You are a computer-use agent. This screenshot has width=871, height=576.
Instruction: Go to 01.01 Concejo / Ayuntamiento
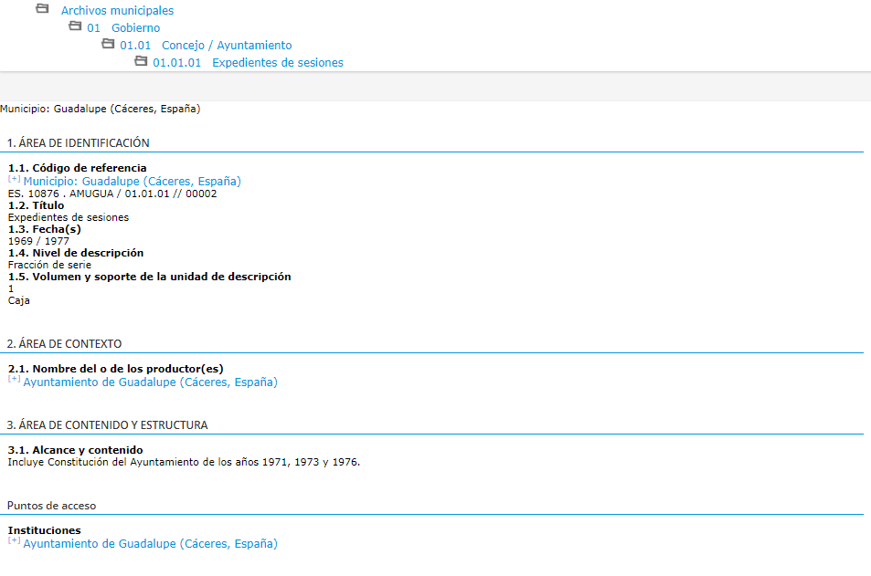tap(206, 45)
